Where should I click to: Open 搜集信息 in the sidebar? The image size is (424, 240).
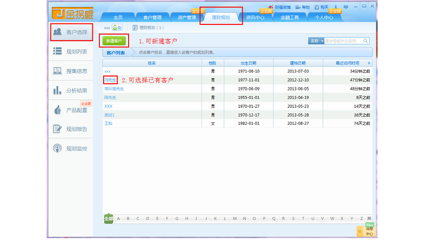[x=71, y=71]
